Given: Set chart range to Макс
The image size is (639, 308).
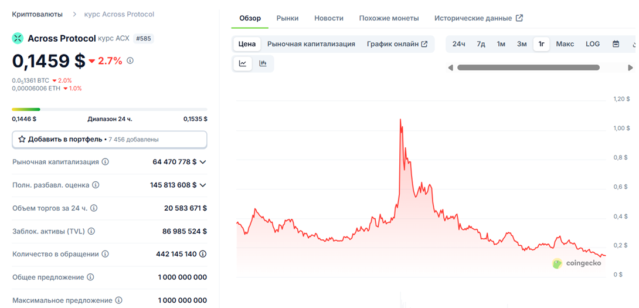Looking at the screenshot, I should click(565, 44).
